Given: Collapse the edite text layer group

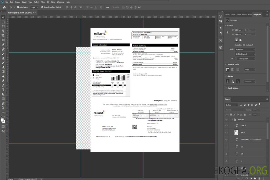Looking at the screenshot, I should (x=231, y=120).
